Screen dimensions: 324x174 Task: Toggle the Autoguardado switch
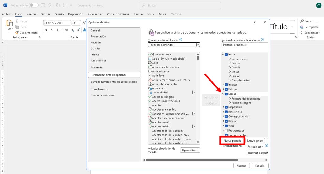coord(34,5)
